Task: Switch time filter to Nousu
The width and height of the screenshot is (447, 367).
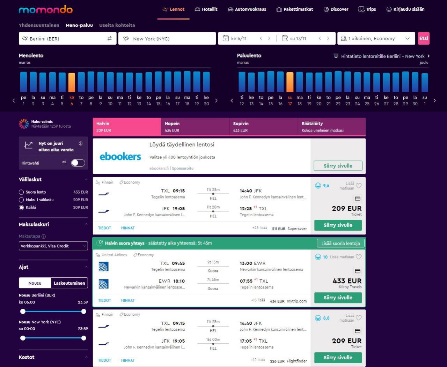Action: tap(35, 283)
